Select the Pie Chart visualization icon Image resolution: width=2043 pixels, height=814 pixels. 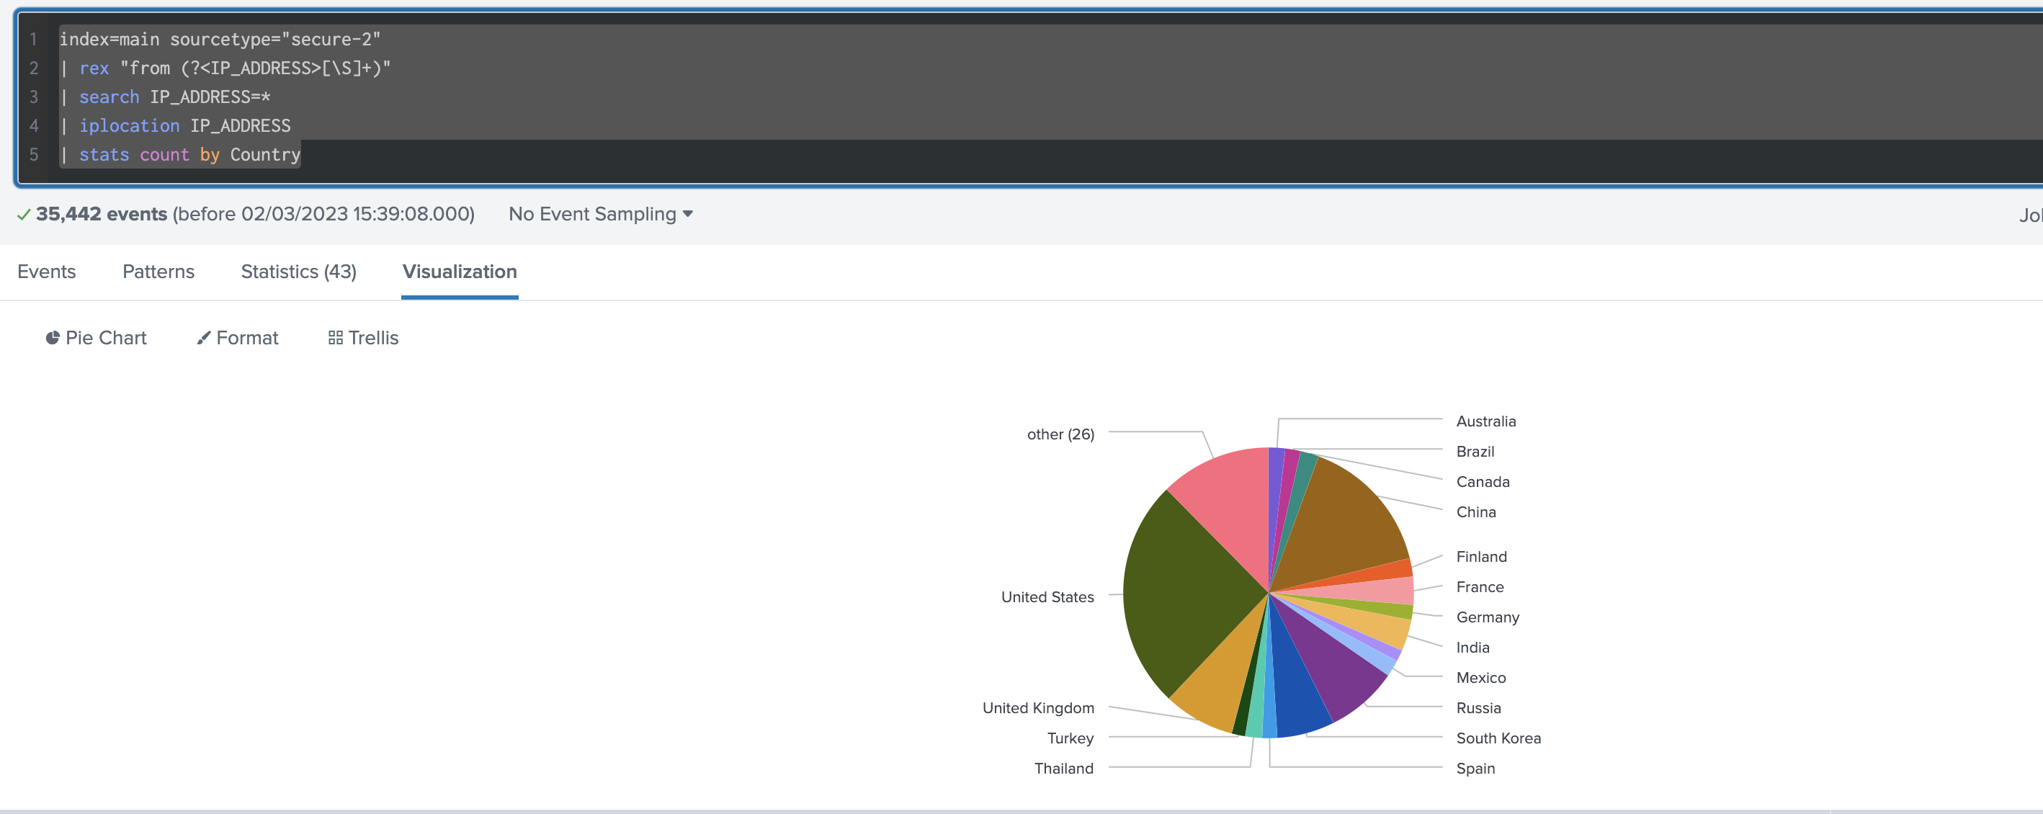coord(53,337)
